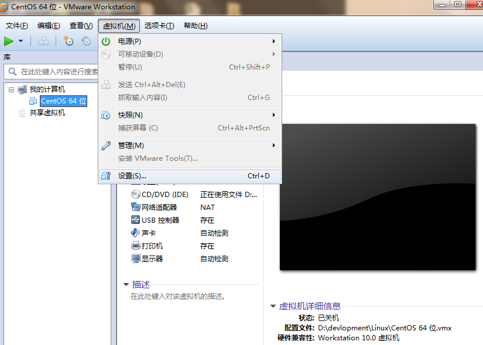Click the VMware Workstation title bar icon
Viewport: 483px width, 345px height.
pos(4,7)
